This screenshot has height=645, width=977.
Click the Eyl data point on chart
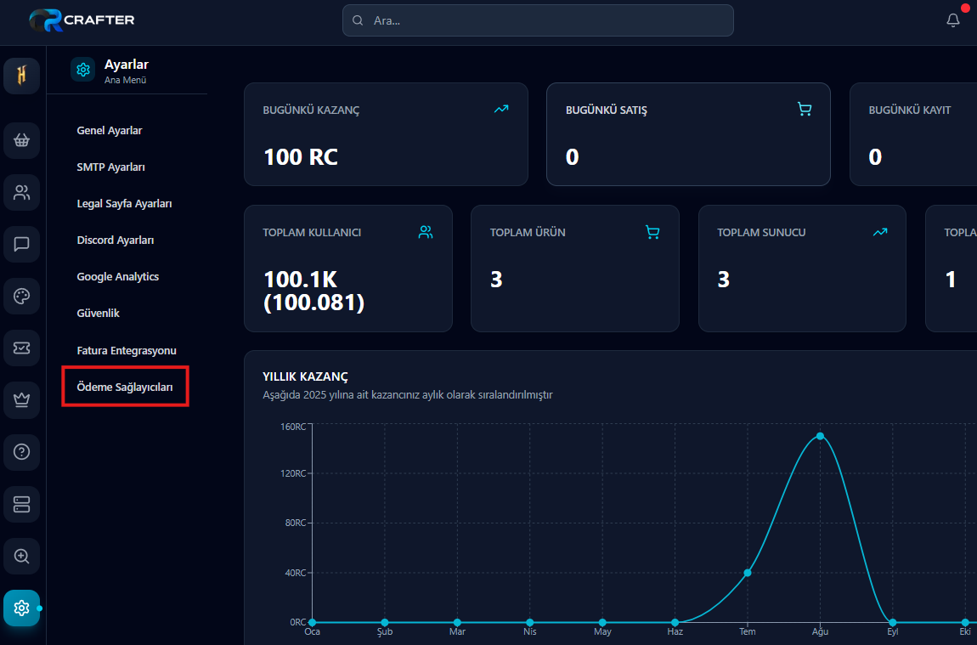[x=892, y=622]
